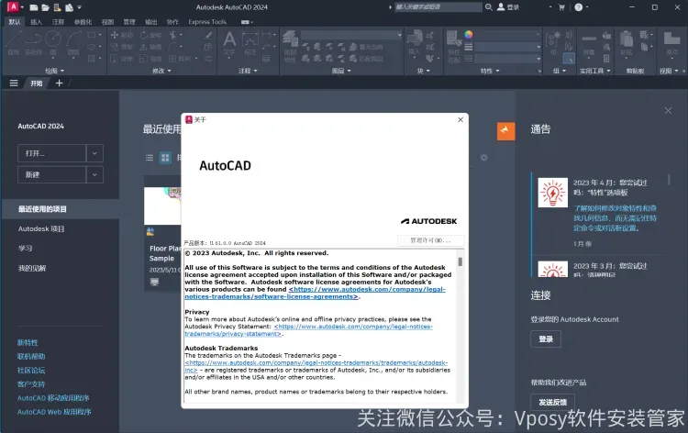Image resolution: width=688 pixels, height=433 pixels.
Task: Select the Arc (圆弧) tool
Action: click(73, 43)
